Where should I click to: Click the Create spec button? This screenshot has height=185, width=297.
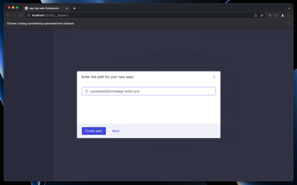pyautogui.click(x=94, y=131)
